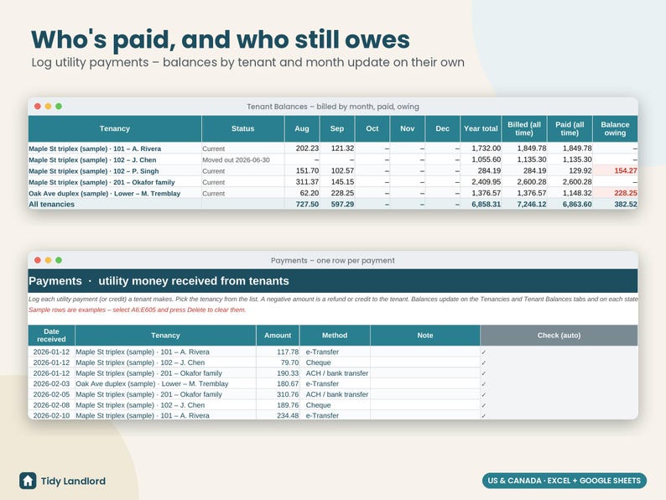Select the Amount column header in Payments

(278, 336)
